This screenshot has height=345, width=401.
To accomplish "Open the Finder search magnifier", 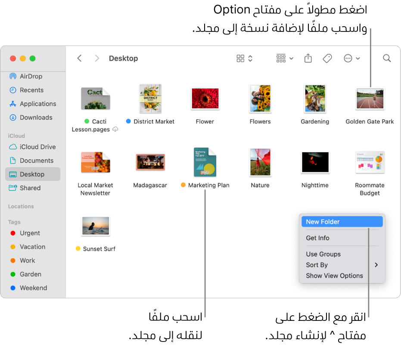I will (x=387, y=58).
